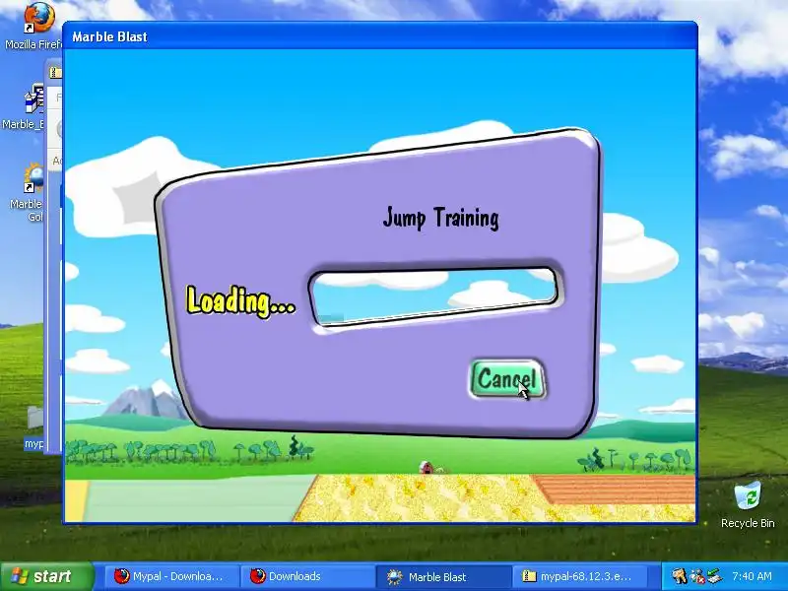Screen dimensions: 788x591
Task: Click the Jump Training level title text
Action: click(x=440, y=218)
